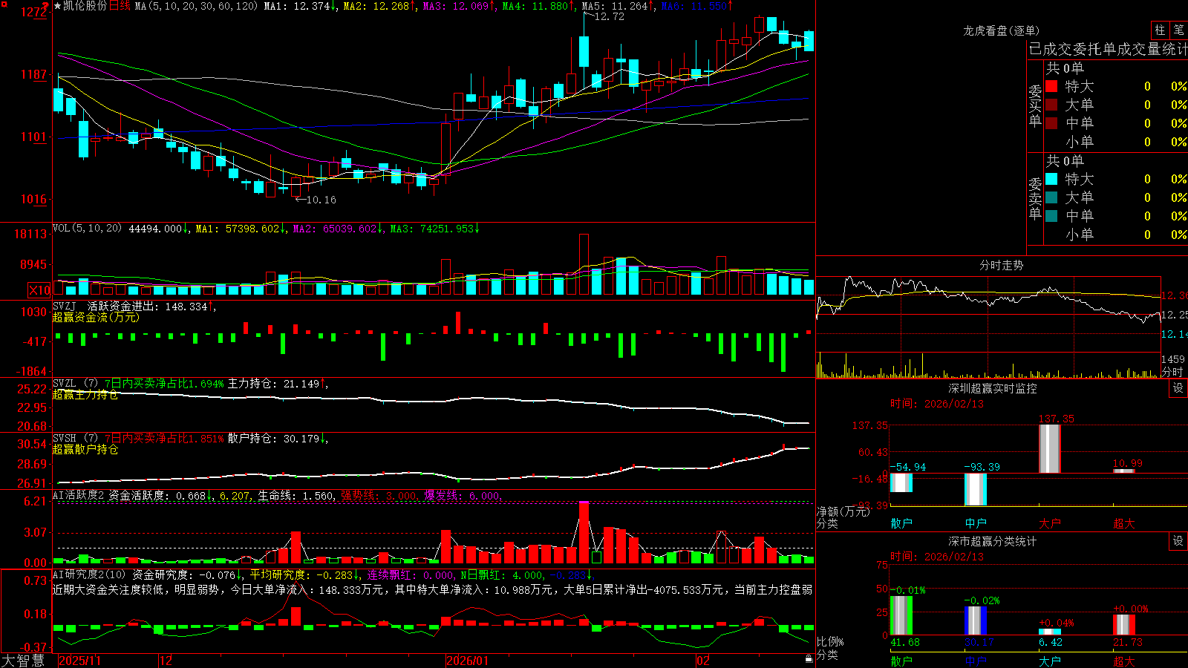Click the 12.72 high price annotation
Screen dimensions: 1188x668
[x=609, y=16]
